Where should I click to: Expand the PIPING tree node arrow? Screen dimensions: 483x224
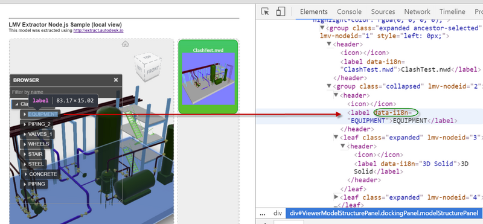click(25, 184)
